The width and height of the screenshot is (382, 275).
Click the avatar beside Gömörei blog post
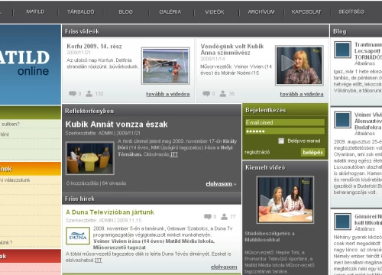pos(342,222)
